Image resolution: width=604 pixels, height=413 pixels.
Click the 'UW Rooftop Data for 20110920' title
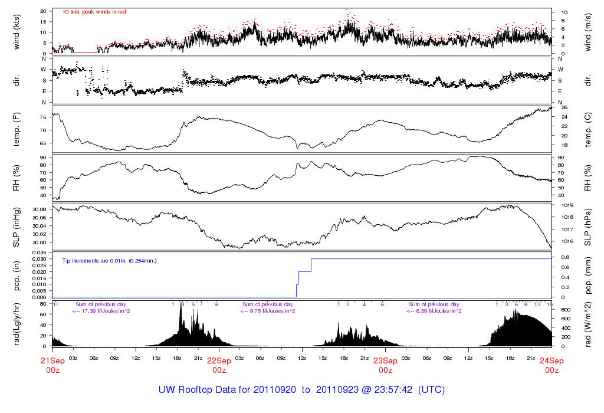click(x=227, y=389)
